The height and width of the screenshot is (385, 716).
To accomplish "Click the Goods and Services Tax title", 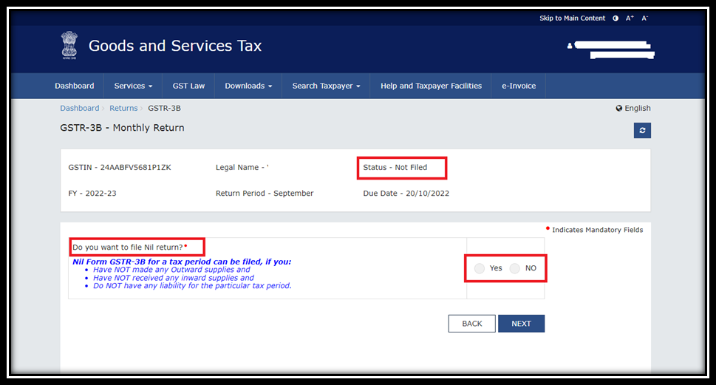I will 175,46.
